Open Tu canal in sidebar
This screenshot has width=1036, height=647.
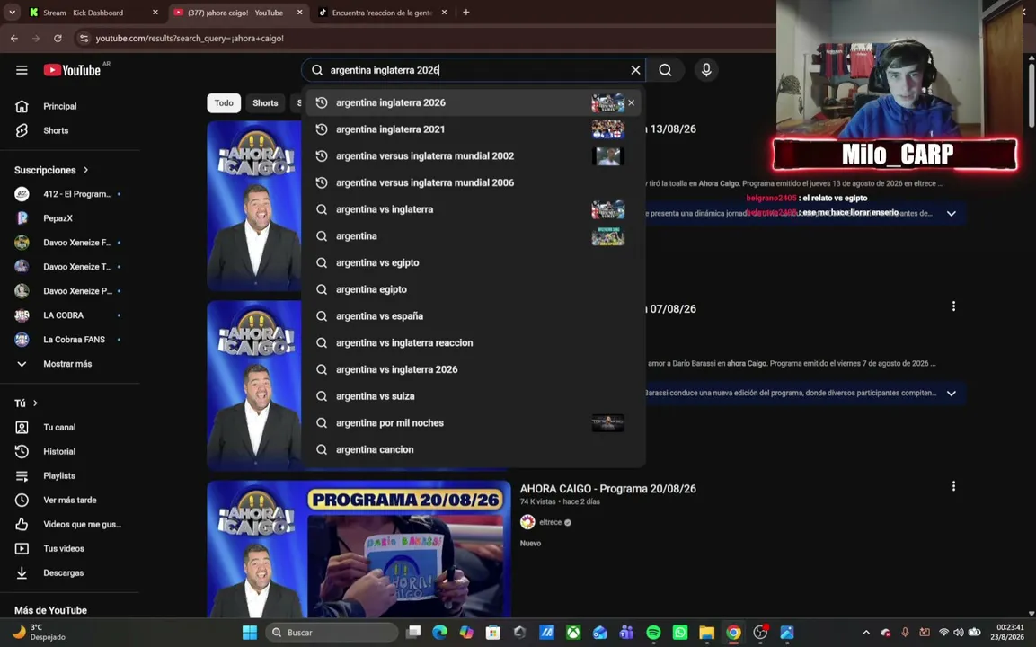click(x=70, y=428)
